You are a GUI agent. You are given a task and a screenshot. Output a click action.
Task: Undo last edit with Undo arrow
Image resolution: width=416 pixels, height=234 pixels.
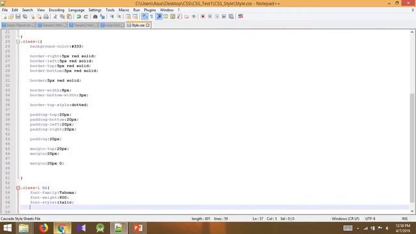[x=79, y=16]
